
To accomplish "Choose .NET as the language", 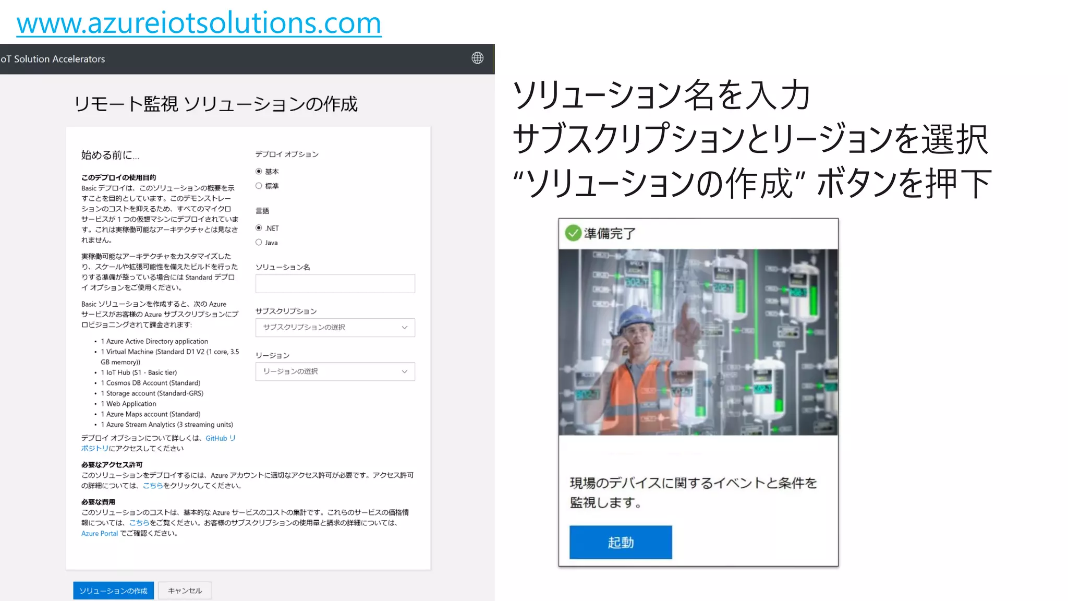I will coord(259,228).
